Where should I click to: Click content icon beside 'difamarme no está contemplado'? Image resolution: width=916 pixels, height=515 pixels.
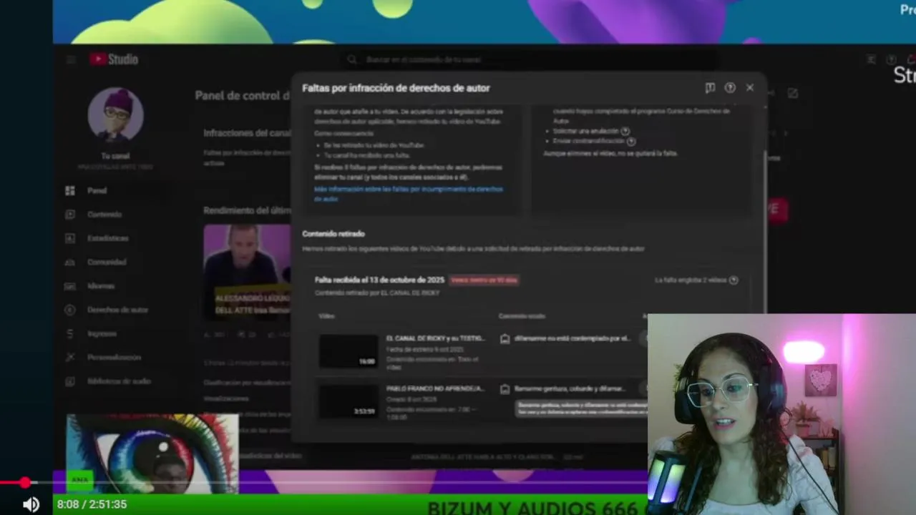click(505, 338)
